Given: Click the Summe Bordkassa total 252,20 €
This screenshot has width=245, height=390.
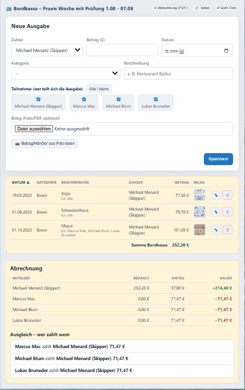Looking at the screenshot, I should pyautogui.click(x=181, y=245).
